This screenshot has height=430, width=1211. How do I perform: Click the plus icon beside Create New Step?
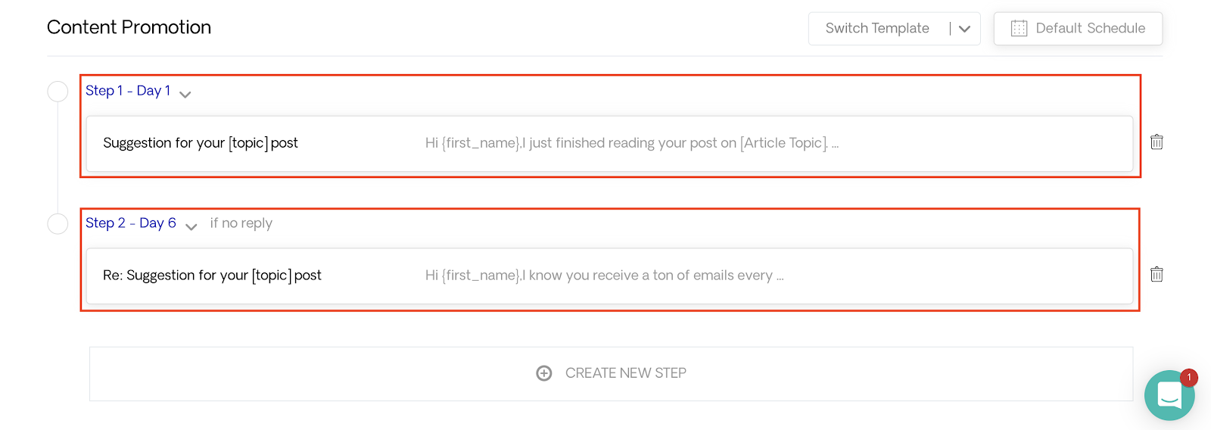tap(544, 373)
